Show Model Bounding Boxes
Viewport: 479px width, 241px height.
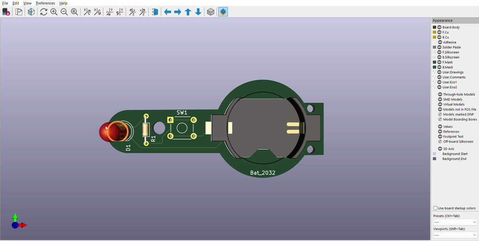[x=440, y=120]
